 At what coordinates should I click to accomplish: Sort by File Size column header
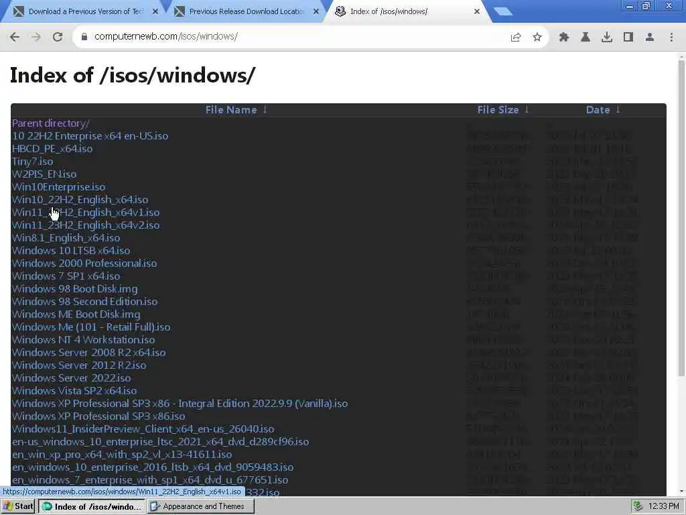pos(503,110)
